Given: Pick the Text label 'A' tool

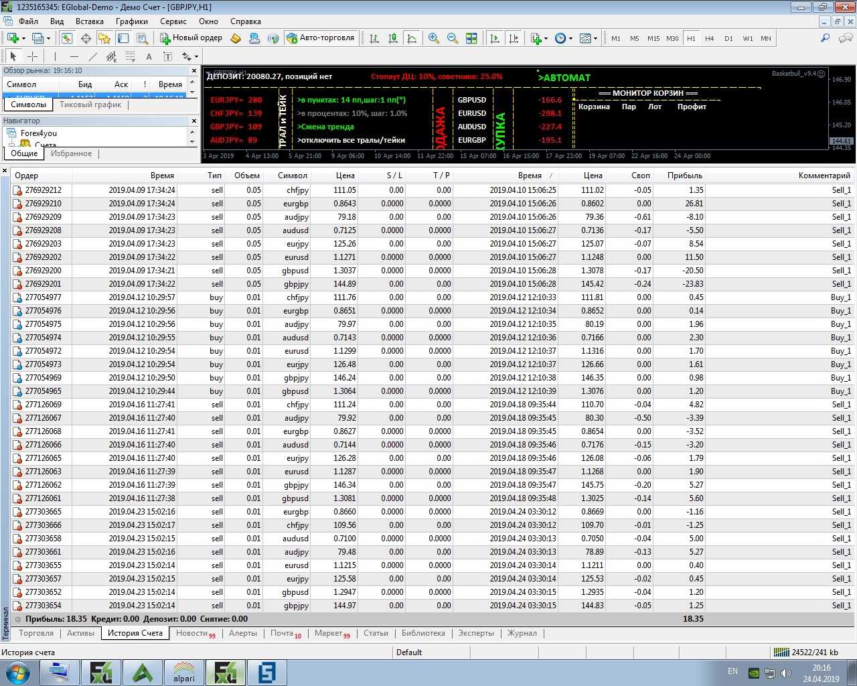Looking at the screenshot, I should (149, 57).
